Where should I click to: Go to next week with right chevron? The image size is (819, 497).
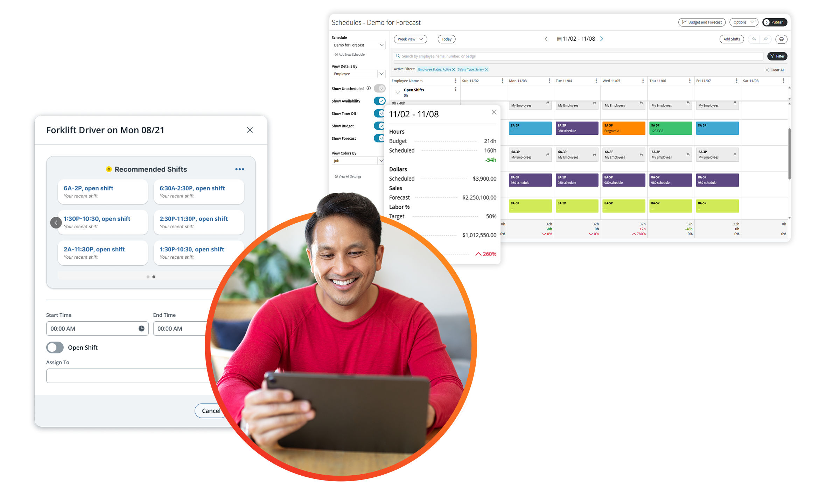[602, 39]
